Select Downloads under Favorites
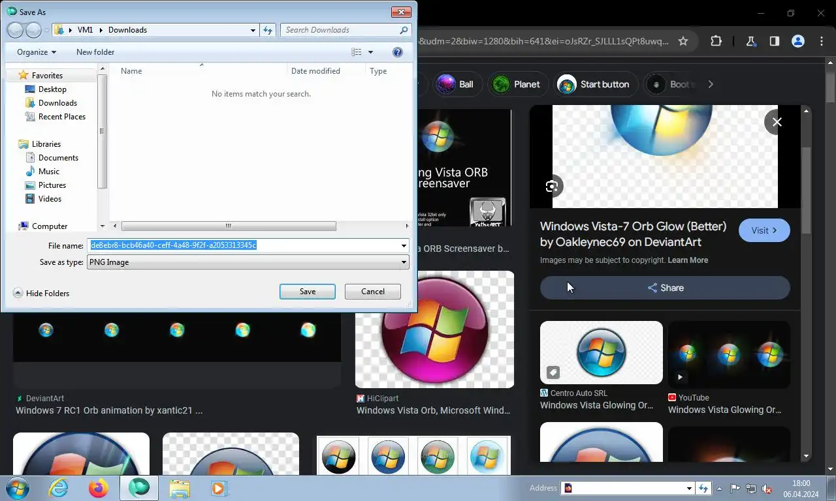The image size is (836, 501). 57,103
